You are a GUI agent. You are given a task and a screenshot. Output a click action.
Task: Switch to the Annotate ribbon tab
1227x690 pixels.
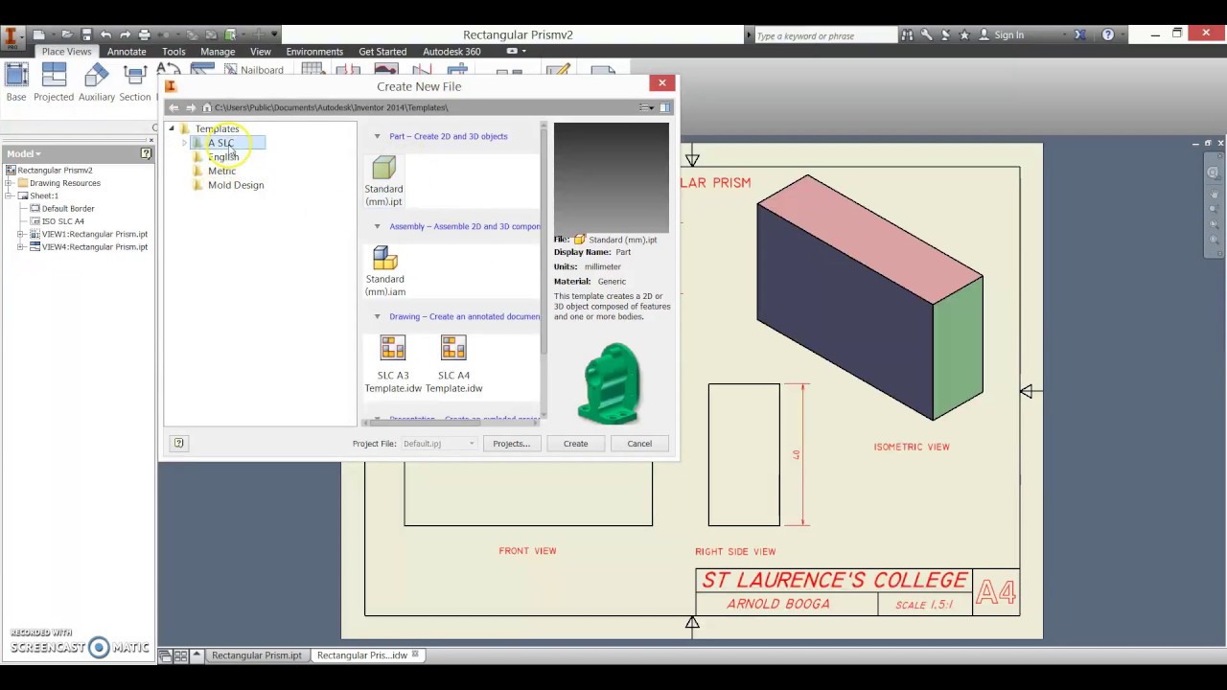point(127,52)
